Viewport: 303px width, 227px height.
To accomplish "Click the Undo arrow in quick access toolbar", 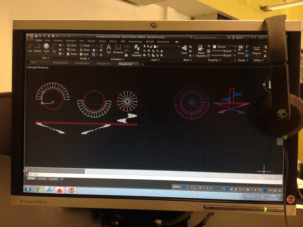I will [x=57, y=36].
